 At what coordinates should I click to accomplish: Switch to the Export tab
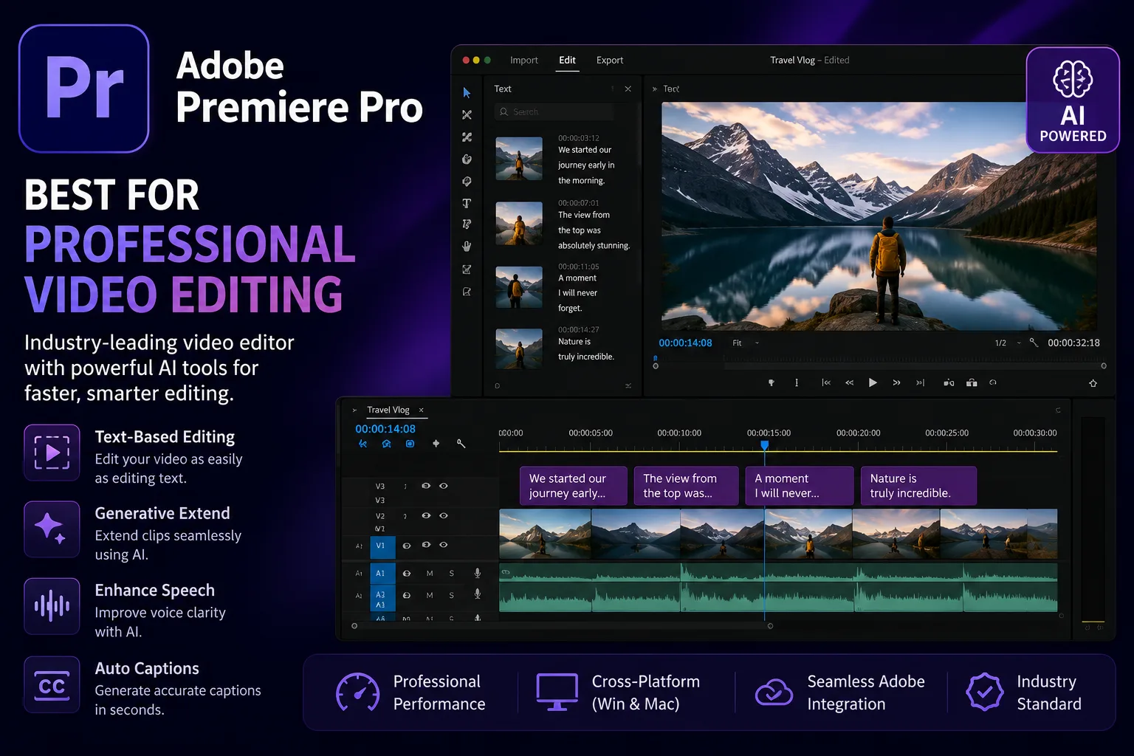pos(610,61)
